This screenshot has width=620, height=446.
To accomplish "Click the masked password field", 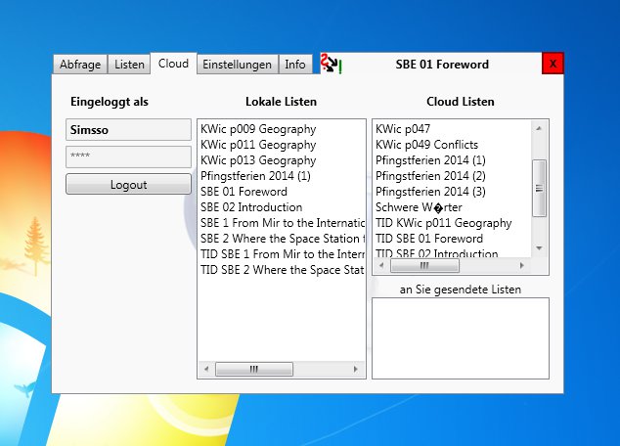I will (128, 156).
